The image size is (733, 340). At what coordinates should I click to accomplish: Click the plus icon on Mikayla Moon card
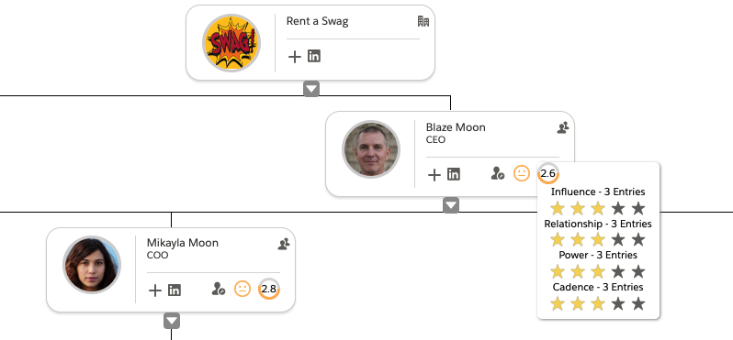point(154,291)
